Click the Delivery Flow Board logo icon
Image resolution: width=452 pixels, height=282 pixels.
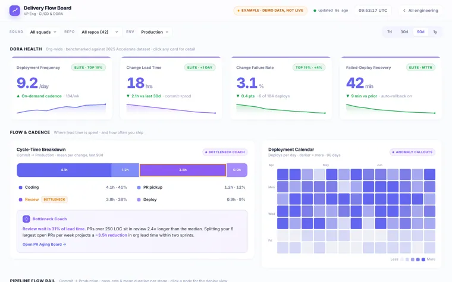click(x=15, y=11)
